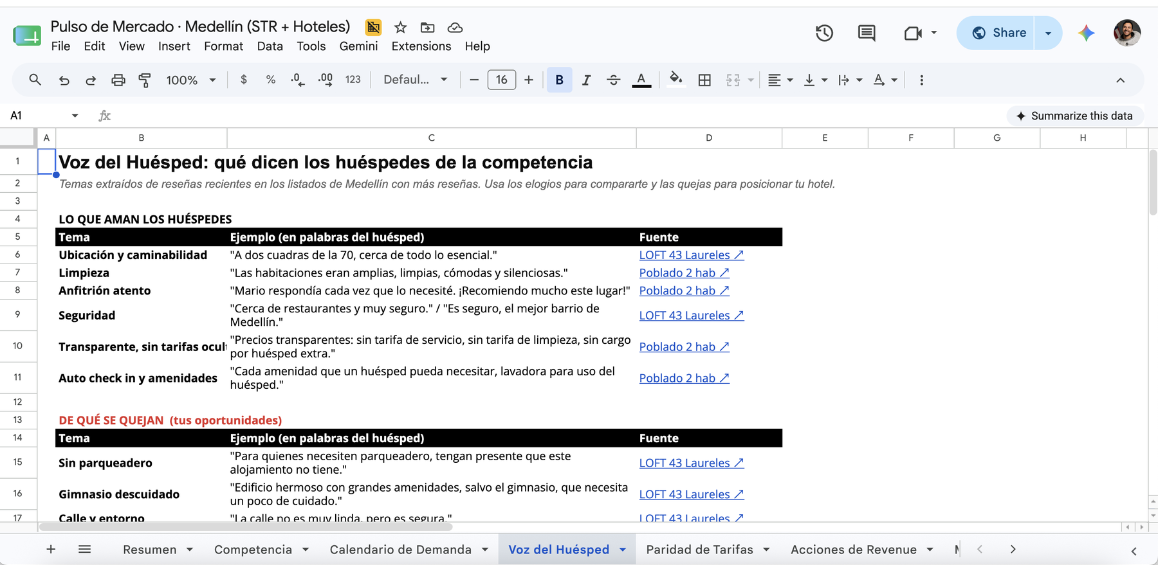
Task: Open fill color picker
Action: tap(675, 80)
